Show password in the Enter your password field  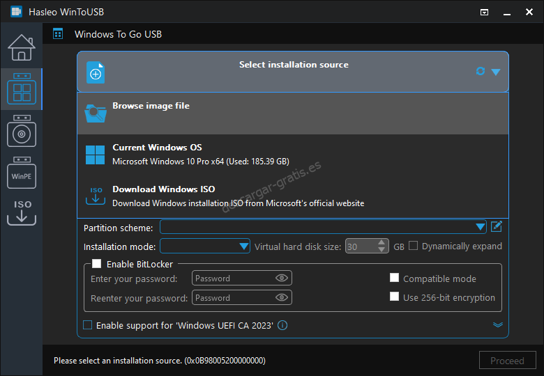(x=281, y=278)
